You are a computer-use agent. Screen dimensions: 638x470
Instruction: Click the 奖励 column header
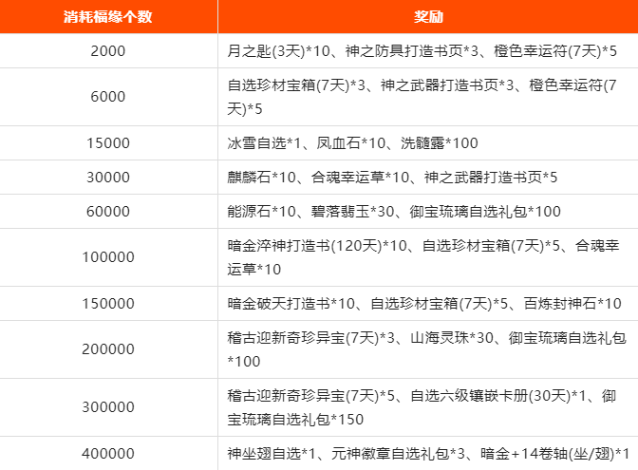click(x=428, y=17)
